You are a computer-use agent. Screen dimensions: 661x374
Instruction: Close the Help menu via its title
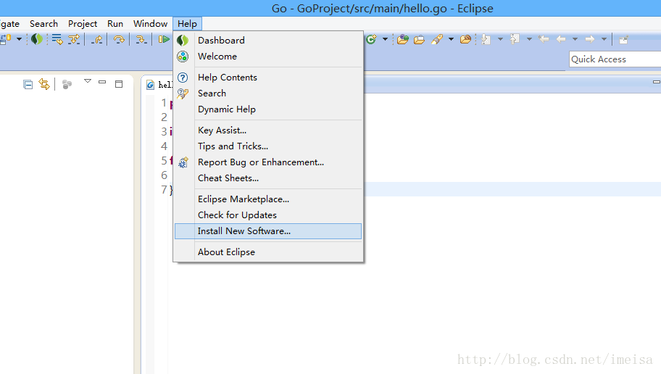point(187,24)
